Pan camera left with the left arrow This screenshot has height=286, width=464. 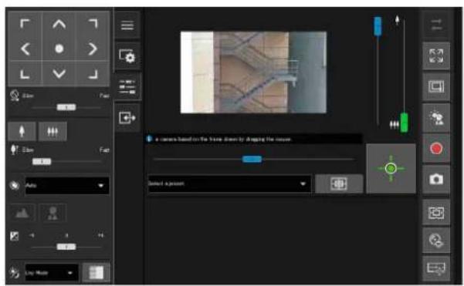[x=25, y=49]
